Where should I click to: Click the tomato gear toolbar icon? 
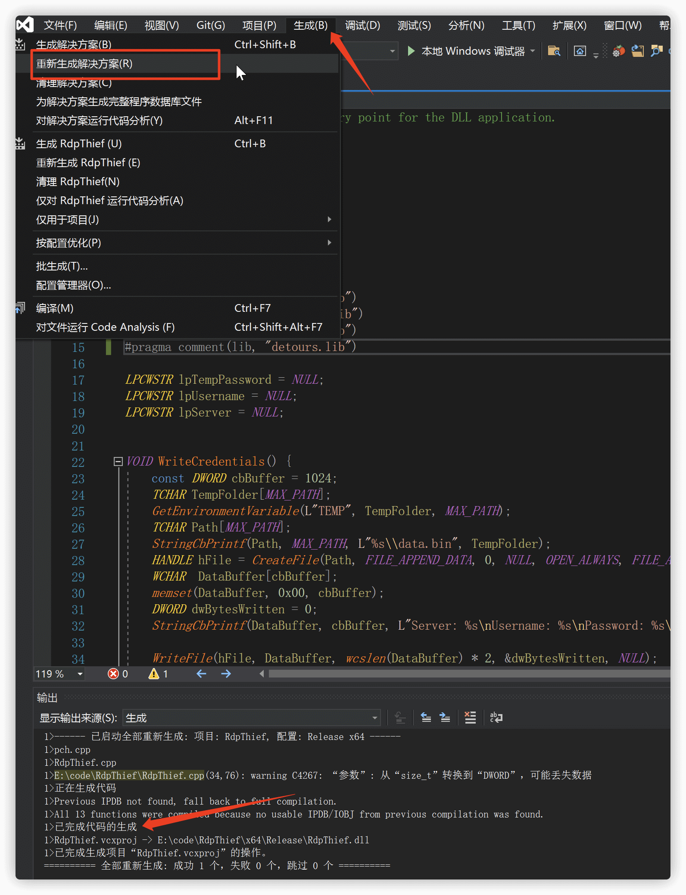618,51
